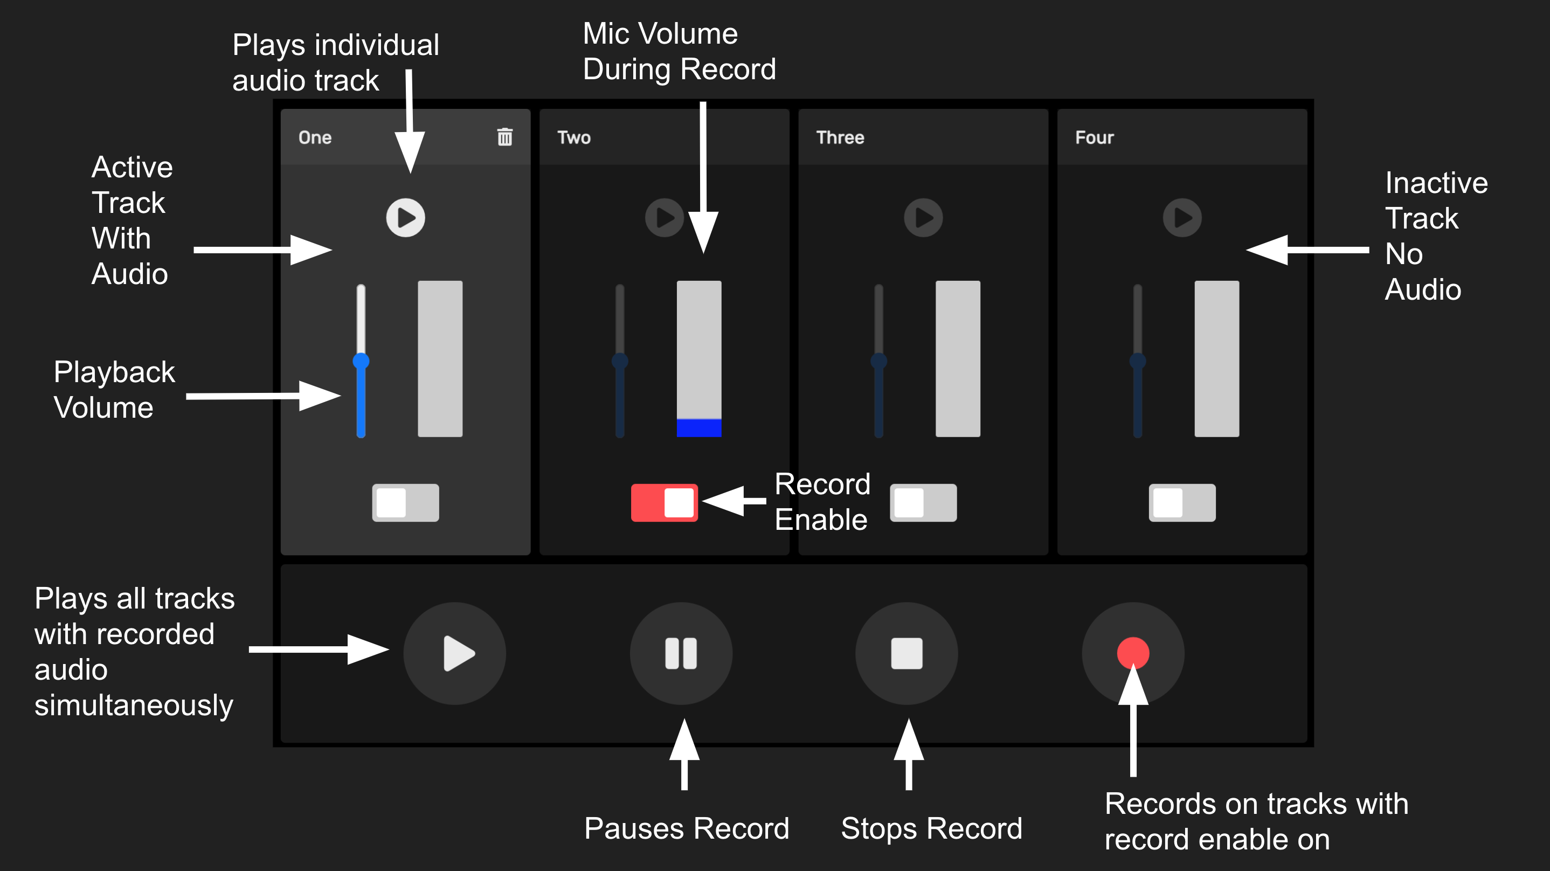This screenshot has height=871, width=1550.
Task: Click the Play button on track One
Action: [407, 218]
